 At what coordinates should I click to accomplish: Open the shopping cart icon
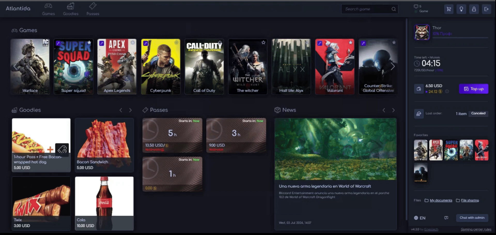(449, 9)
